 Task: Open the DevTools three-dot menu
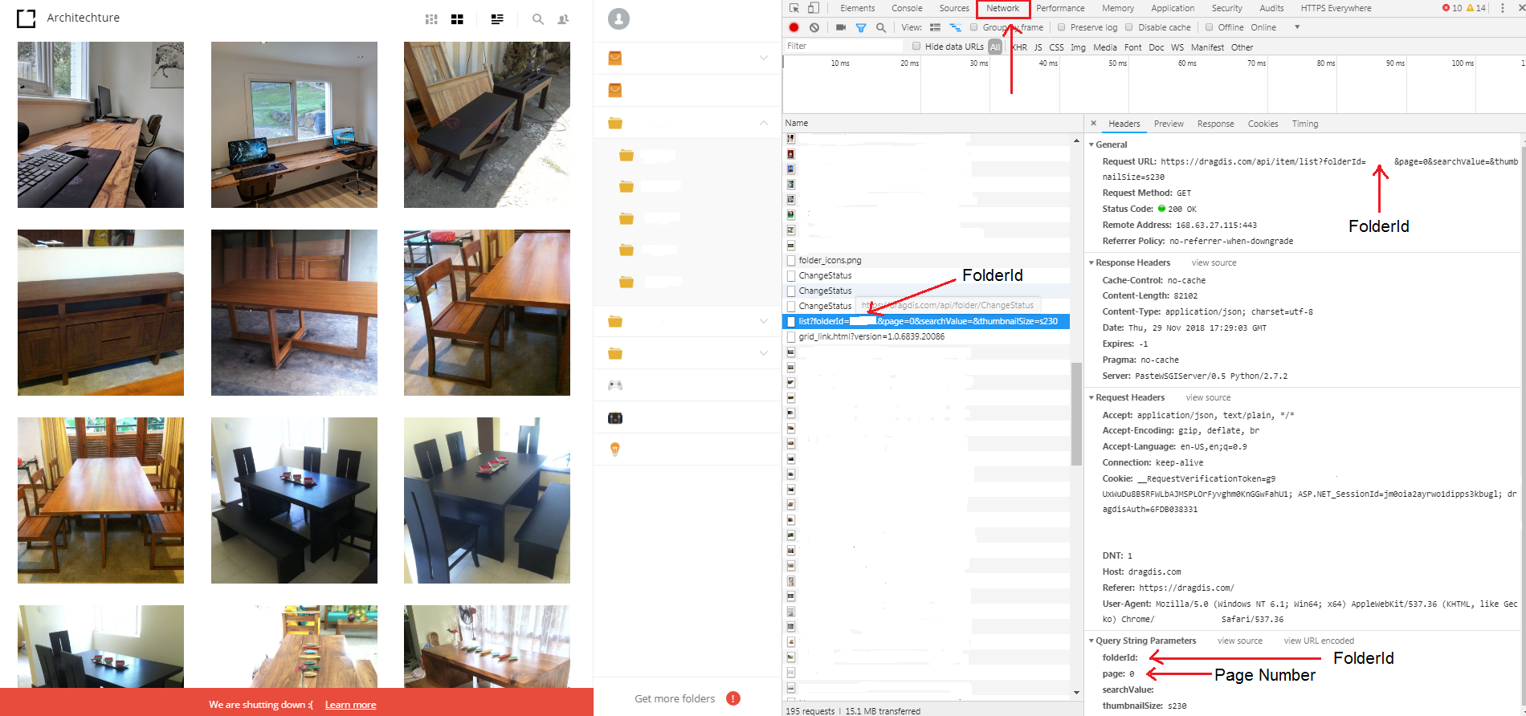pyautogui.click(x=1503, y=8)
